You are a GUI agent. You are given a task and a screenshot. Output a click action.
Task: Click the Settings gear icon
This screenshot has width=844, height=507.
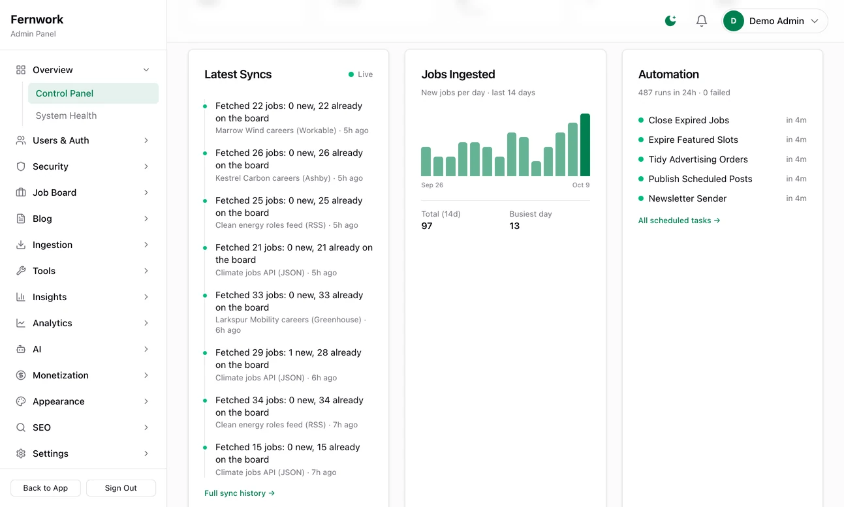coord(21,453)
